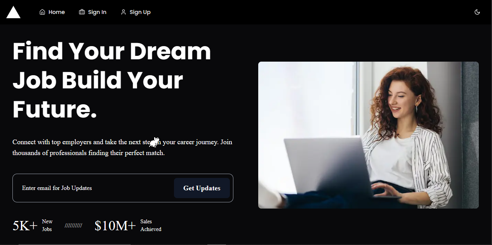Click the Connect with top employers paragraph
This screenshot has height=245, width=492.
click(122, 147)
